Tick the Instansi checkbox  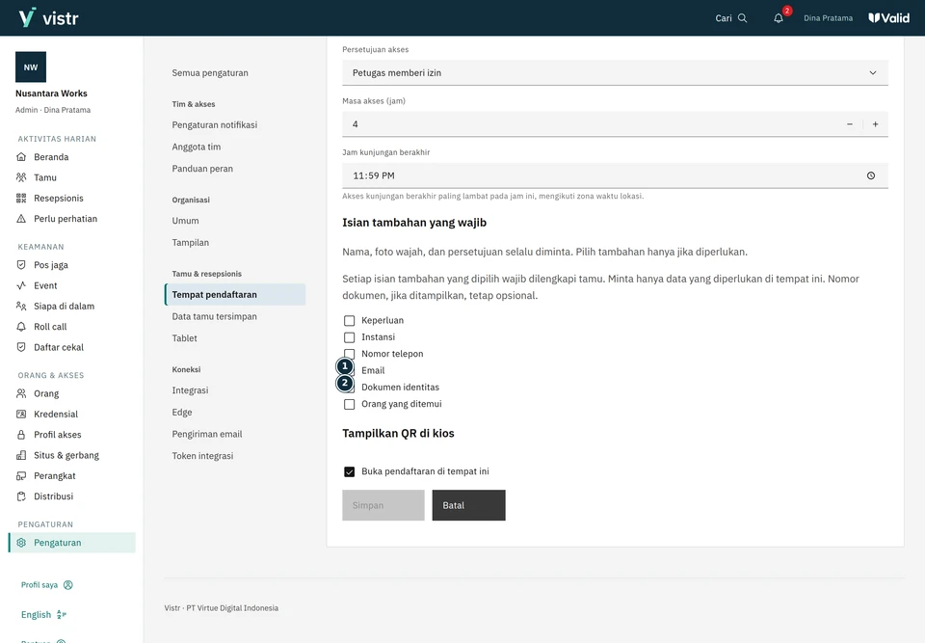pos(349,337)
